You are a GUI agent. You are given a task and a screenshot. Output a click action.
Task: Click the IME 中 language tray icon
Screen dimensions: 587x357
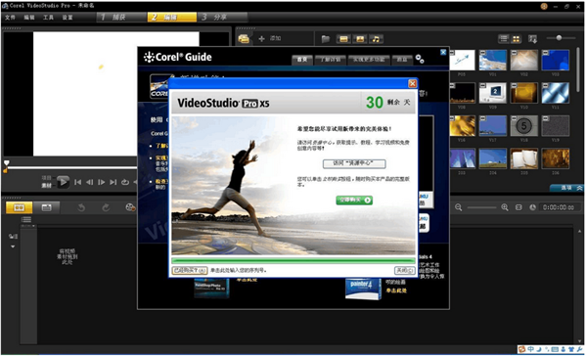pos(531,349)
